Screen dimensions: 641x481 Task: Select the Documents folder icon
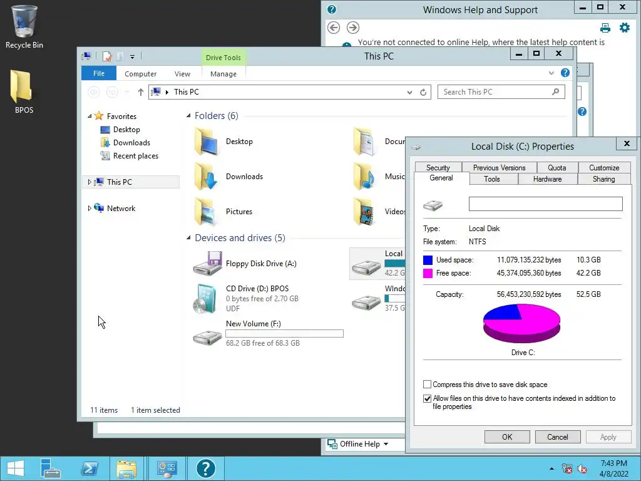(365, 142)
